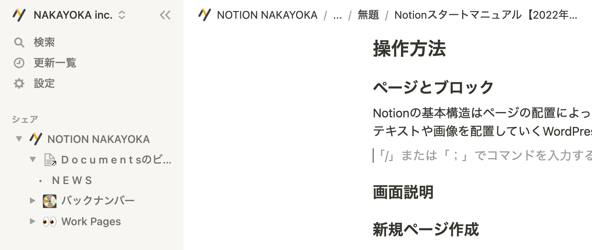Open the NEWS page in sidebar

pyautogui.click(x=72, y=180)
